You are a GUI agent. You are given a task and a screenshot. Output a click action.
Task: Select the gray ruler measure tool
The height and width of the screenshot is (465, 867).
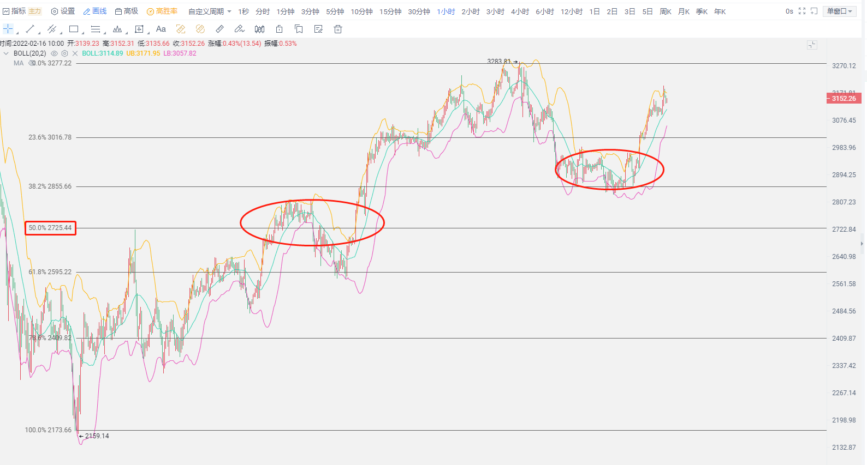(220, 29)
